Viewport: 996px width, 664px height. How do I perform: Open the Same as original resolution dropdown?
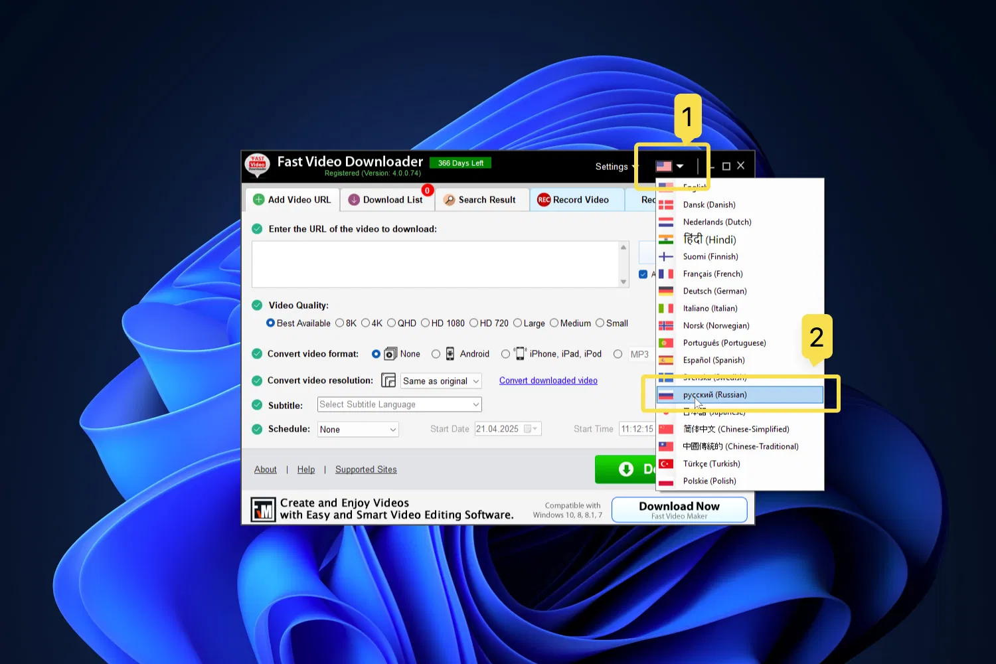[441, 381]
